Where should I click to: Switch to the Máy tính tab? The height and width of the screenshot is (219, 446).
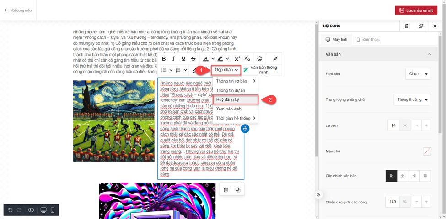(x=336, y=39)
